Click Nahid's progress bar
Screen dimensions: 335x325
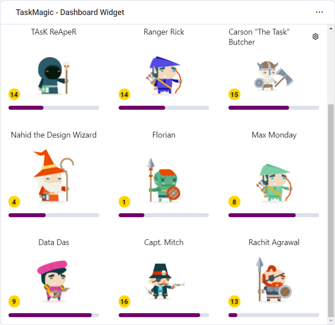[x=54, y=215]
